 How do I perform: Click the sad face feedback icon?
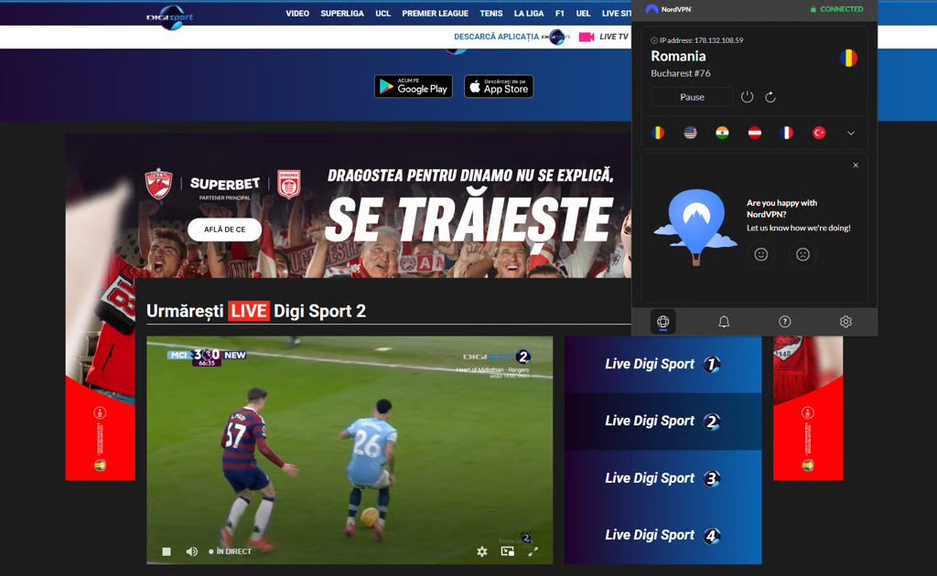click(x=802, y=254)
